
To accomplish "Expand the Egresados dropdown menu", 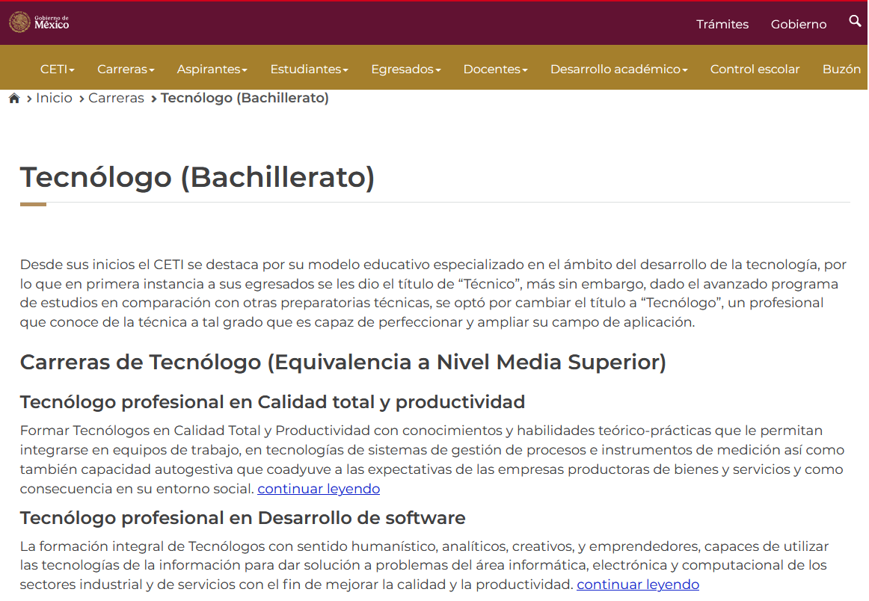I will 406,70.
